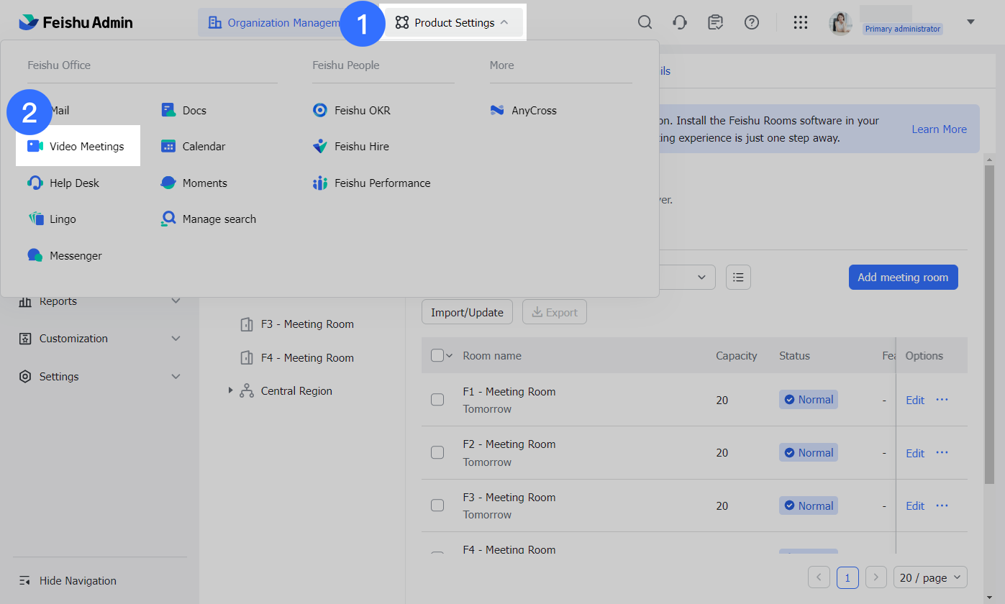Open Calendar from the product menu

pyautogui.click(x=194, y=147)
